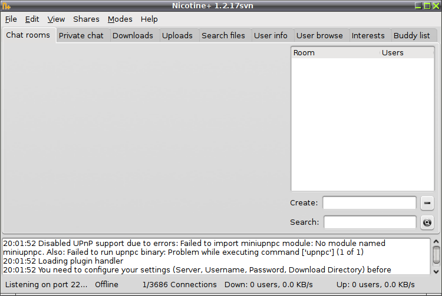Click the log scrollbar up arrow

tap(436, 242)
